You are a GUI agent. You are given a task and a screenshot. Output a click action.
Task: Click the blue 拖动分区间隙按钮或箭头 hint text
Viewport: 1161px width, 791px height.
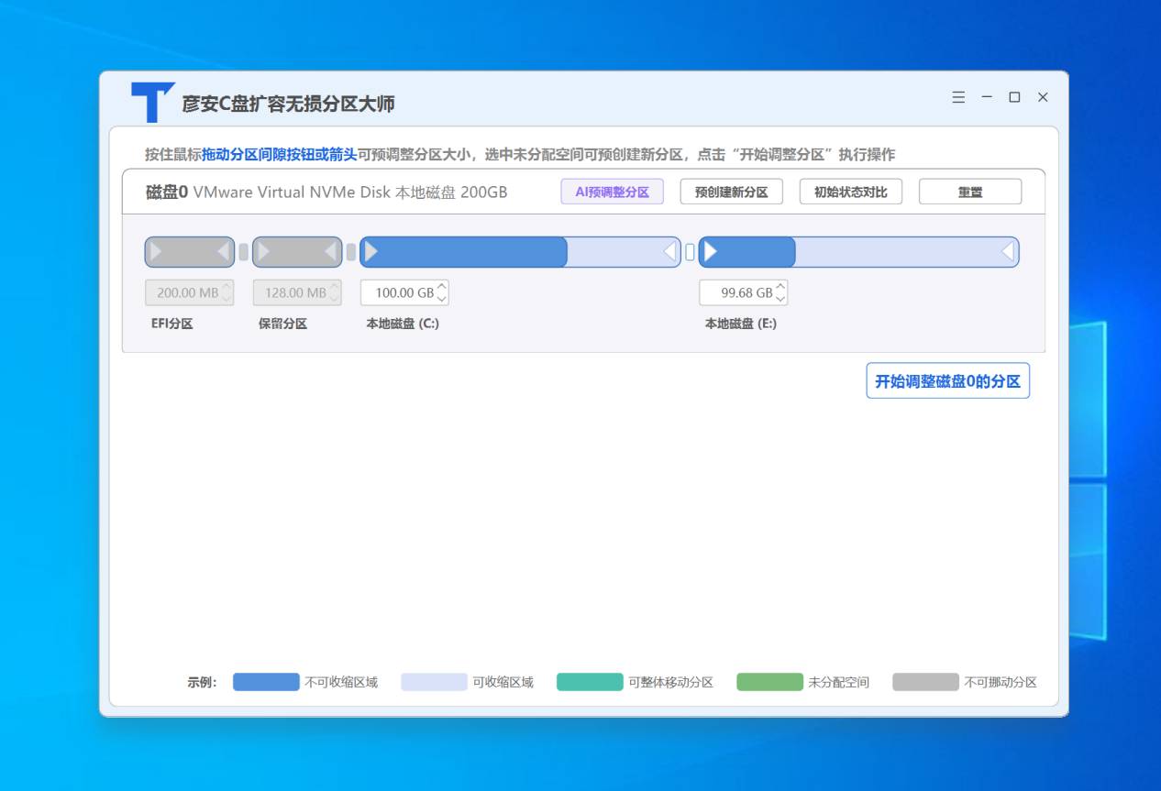click(x=280, y=154)
